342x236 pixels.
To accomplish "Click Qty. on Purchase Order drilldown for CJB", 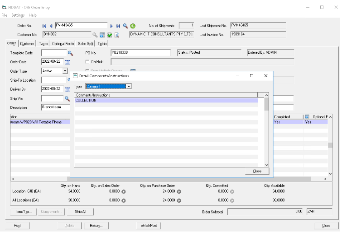I will [x=178, y=191].
